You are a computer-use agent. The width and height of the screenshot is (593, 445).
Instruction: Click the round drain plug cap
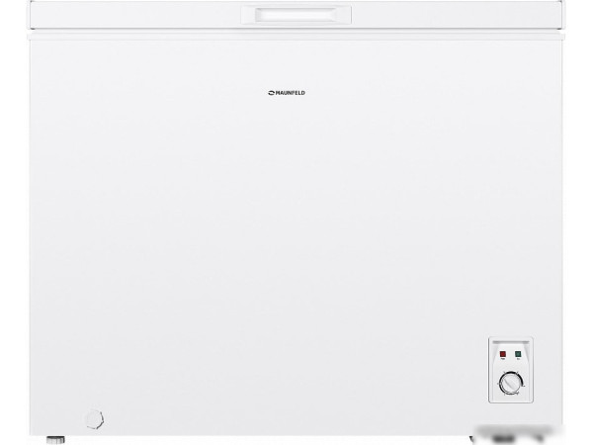(96, 417)
